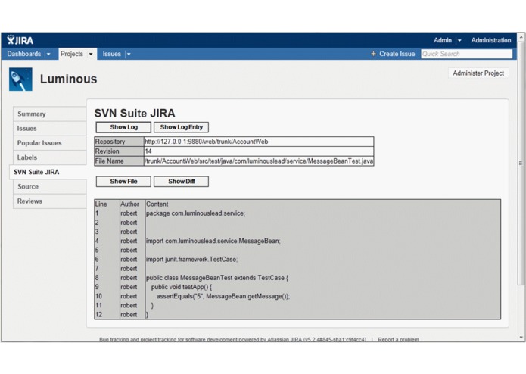Open the Labels sidebar tab

coord(50,157)
